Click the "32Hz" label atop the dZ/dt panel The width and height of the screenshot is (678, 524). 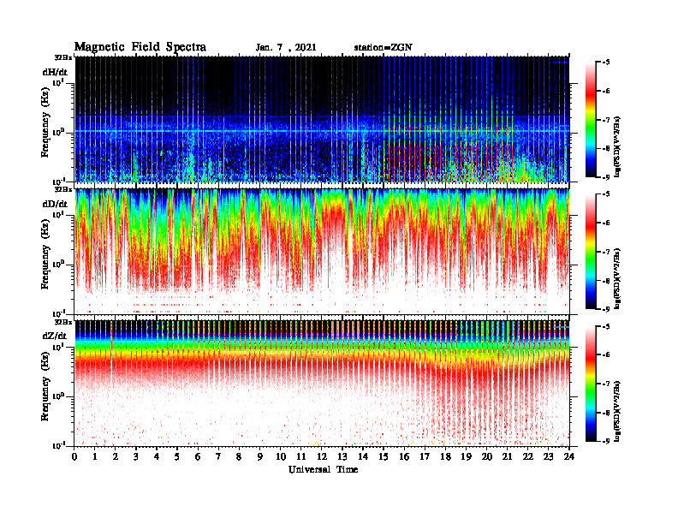63,322
